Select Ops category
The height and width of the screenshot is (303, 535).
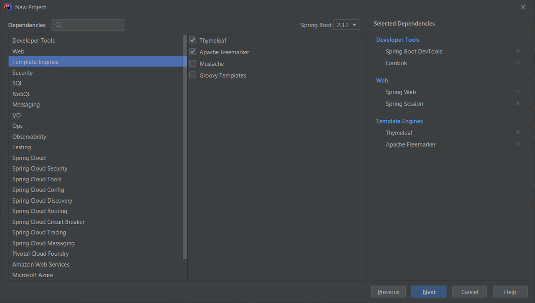pos(95,126)
